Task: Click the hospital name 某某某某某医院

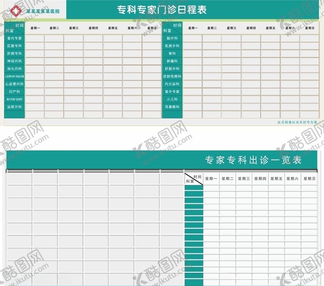Action: point(43,11)
